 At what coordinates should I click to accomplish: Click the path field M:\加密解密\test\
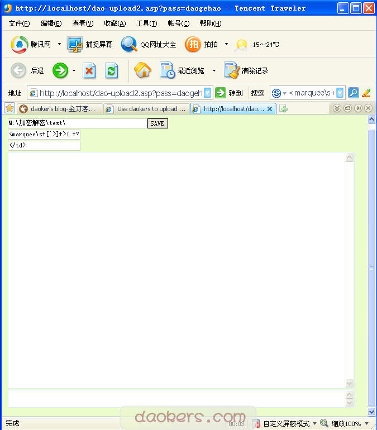(x=78, y=123)
